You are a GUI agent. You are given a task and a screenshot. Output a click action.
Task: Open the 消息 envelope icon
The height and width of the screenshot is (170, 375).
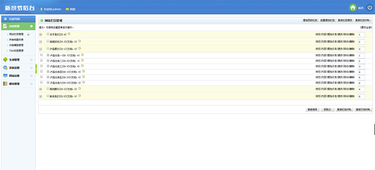click(x=67, y=9)
